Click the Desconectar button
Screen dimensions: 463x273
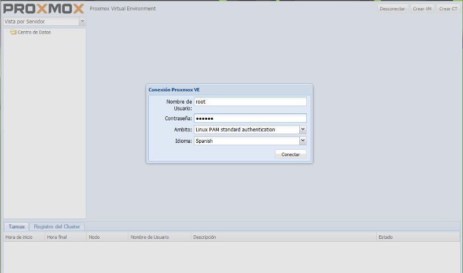(x=392, y=9)
